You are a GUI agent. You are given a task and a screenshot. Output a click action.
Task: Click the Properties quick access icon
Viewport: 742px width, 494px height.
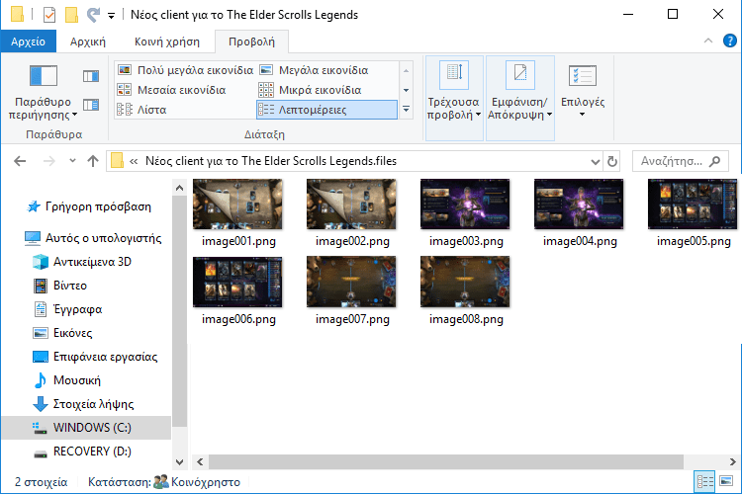point(49,15)
